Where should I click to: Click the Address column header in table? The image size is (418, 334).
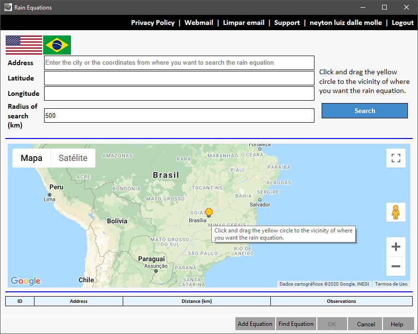click(79, 301)
